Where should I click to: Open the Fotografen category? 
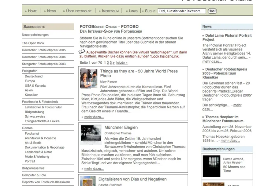pyautogui.click(x=30, y=71)
